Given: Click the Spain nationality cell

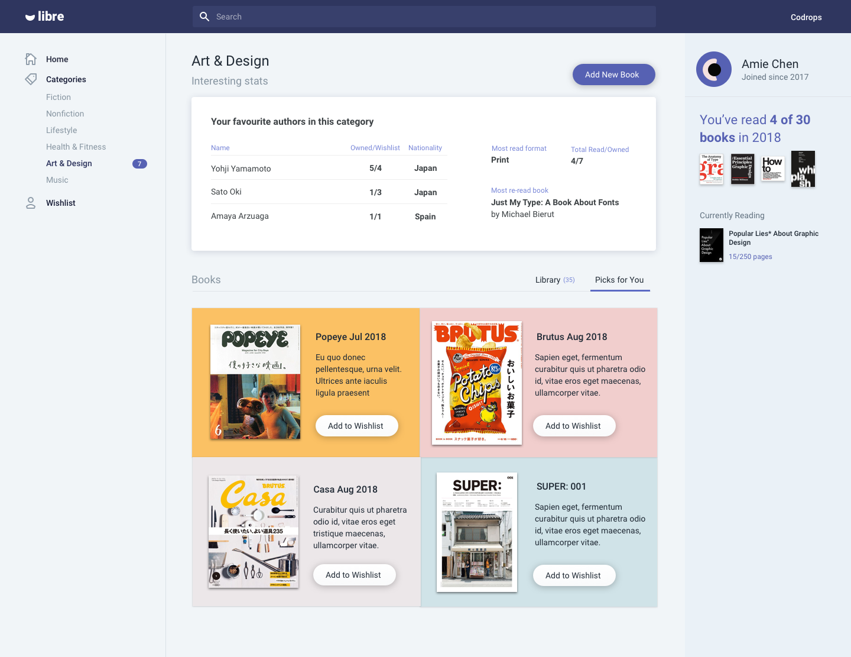Looking at the screenshot, I should tap(425, 216).
